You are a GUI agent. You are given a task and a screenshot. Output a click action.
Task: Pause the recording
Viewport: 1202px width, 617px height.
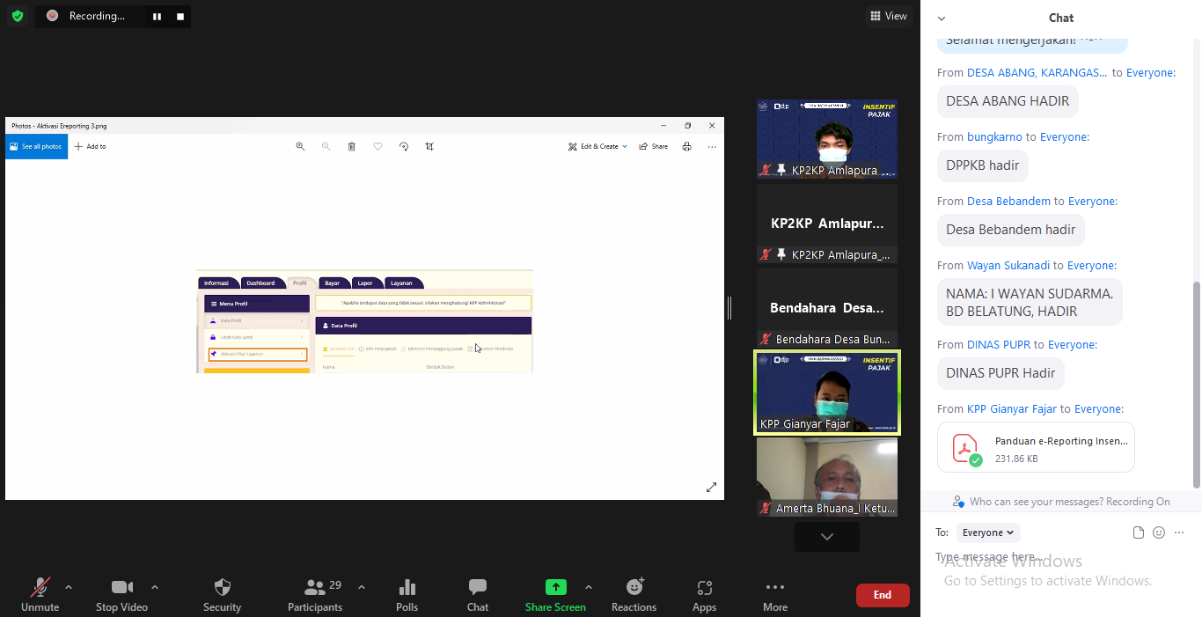(x=157, y=16)
